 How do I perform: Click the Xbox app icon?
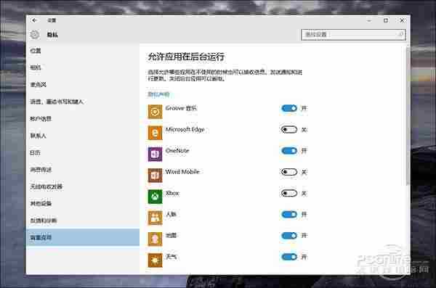(x=155, y=197)
